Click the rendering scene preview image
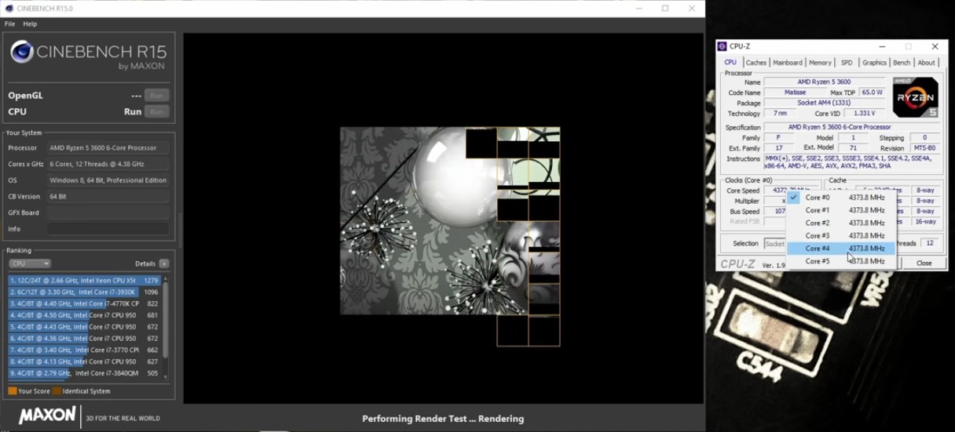The width and height of the screenshot is (955, 432). [450, 222]
